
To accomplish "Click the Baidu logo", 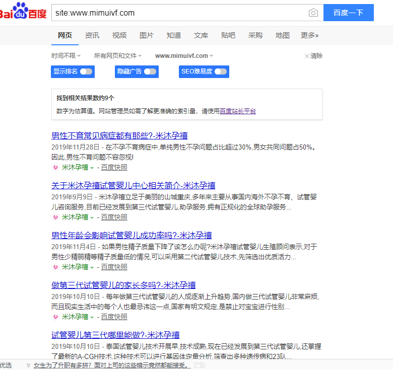I will pyautogui.click(x=23, y=11).
